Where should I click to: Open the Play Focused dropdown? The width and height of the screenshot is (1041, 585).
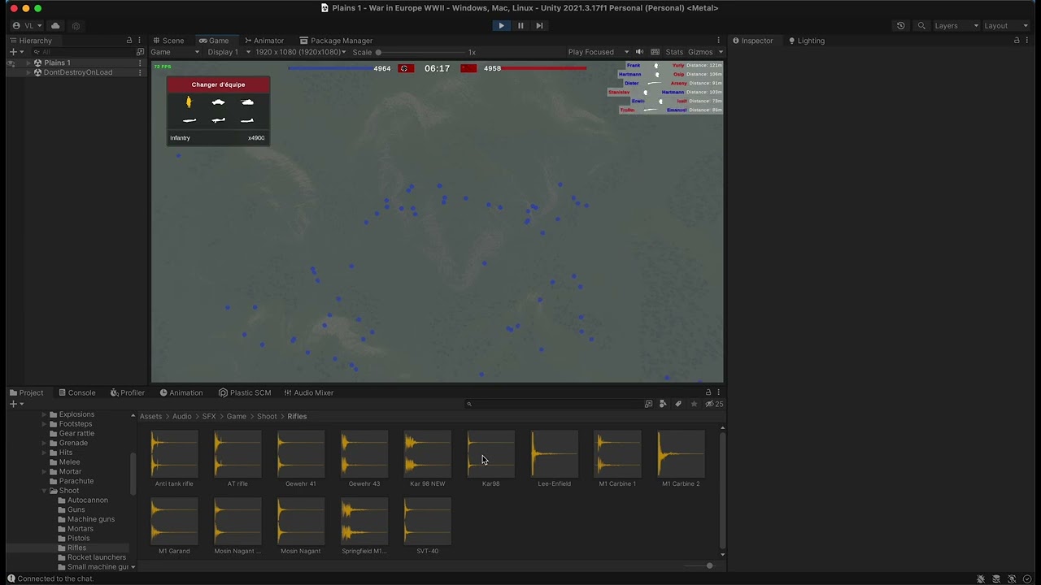[x=598, y=52]
